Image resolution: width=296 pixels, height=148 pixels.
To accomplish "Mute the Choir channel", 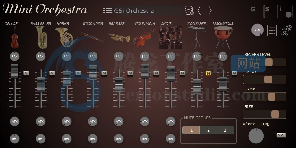I will pos(182,73).
